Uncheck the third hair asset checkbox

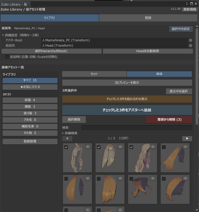(x=131, y=147)
